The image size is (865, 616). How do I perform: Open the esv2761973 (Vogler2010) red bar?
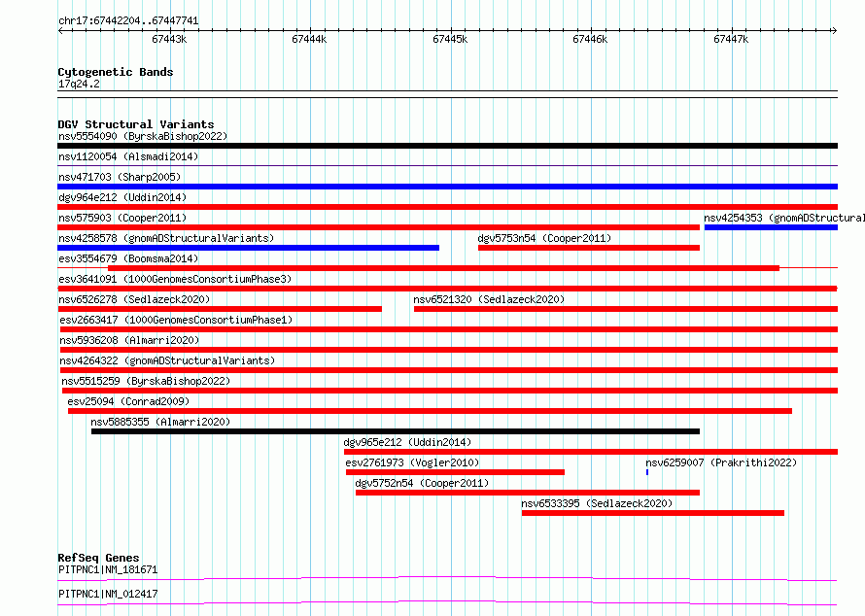[455, 472]
